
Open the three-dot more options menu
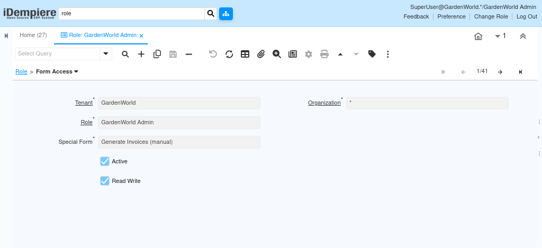388,54
